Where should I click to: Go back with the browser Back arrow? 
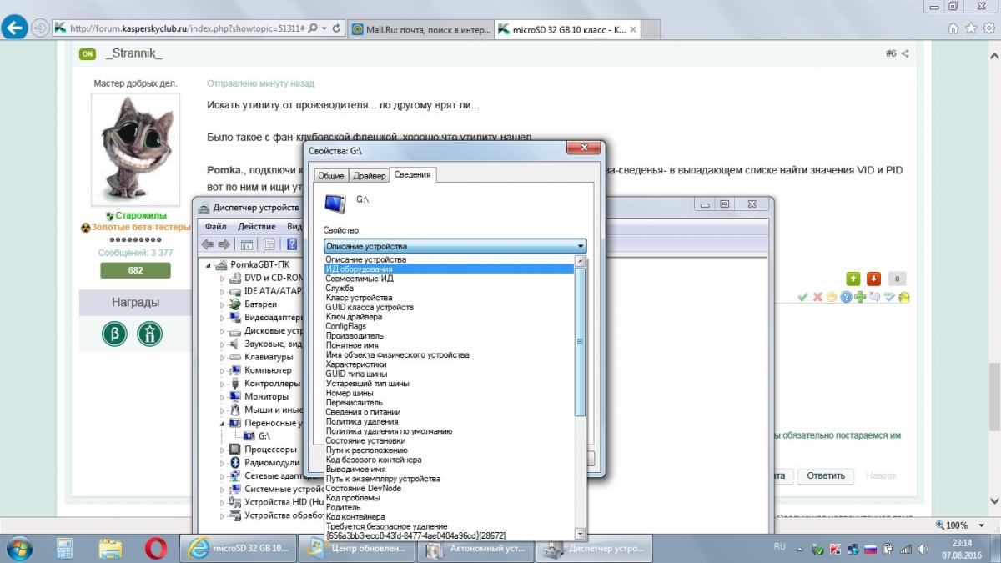(13, 28)
